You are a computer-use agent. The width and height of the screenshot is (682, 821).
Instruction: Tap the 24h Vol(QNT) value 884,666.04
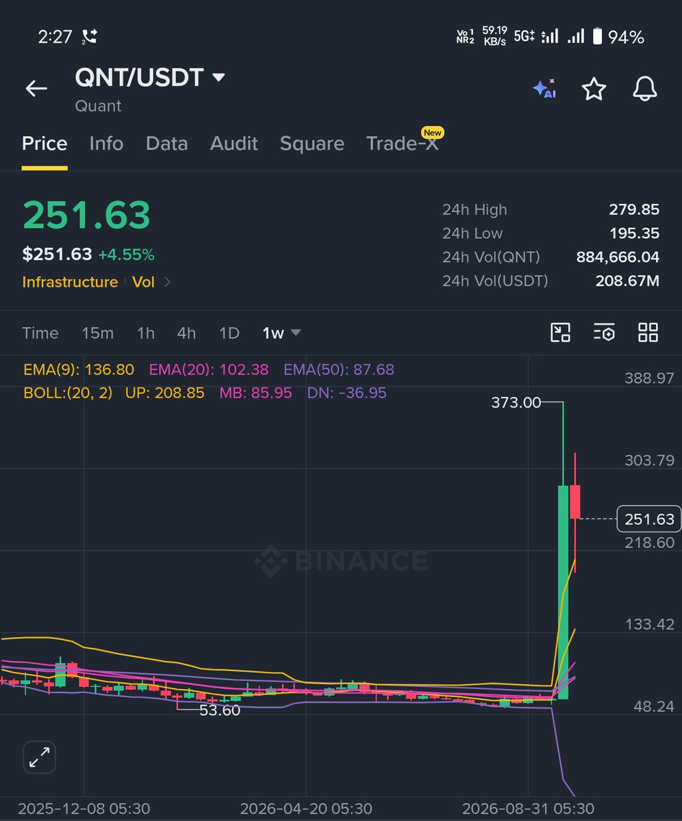coord(618,257)
